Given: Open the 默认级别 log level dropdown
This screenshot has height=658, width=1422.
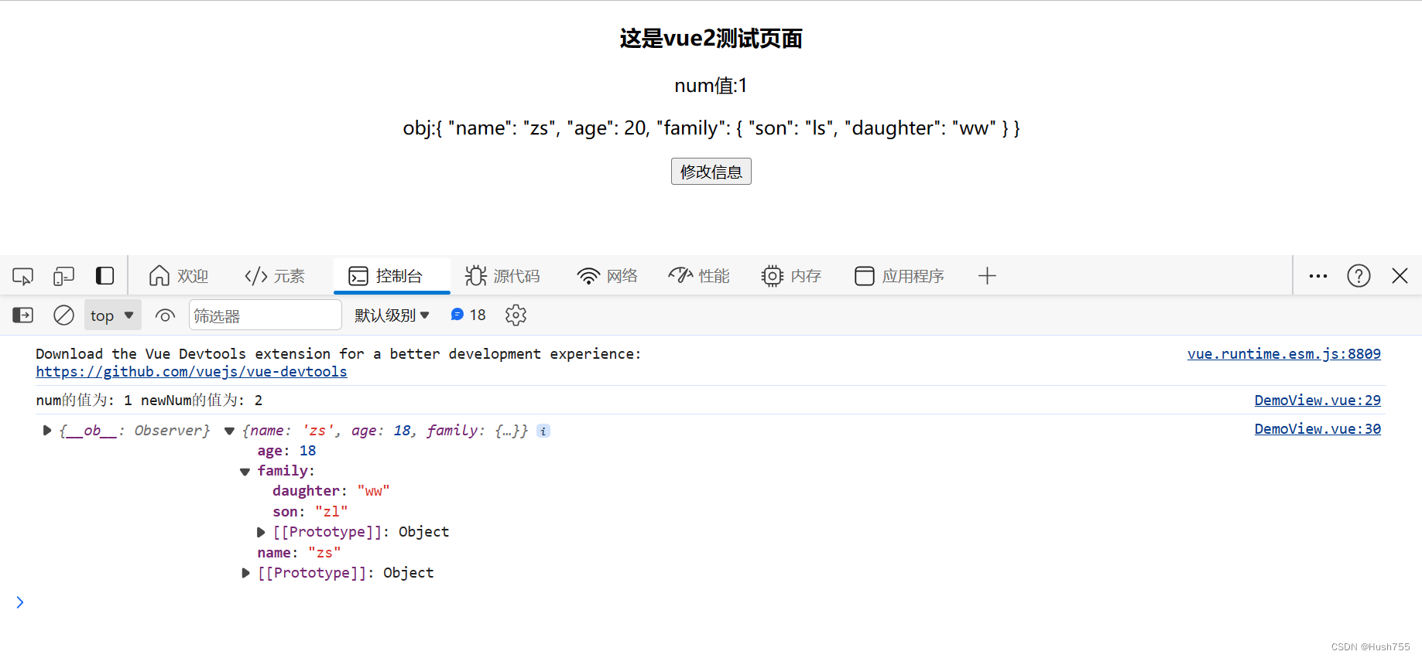Looking at the screenshot, I should (x=392, y=315).
